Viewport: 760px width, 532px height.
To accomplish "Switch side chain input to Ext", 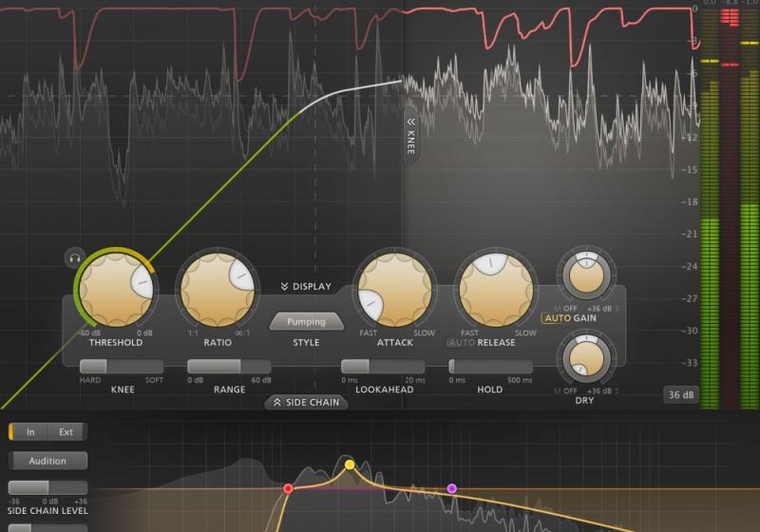I will [66, 432].
